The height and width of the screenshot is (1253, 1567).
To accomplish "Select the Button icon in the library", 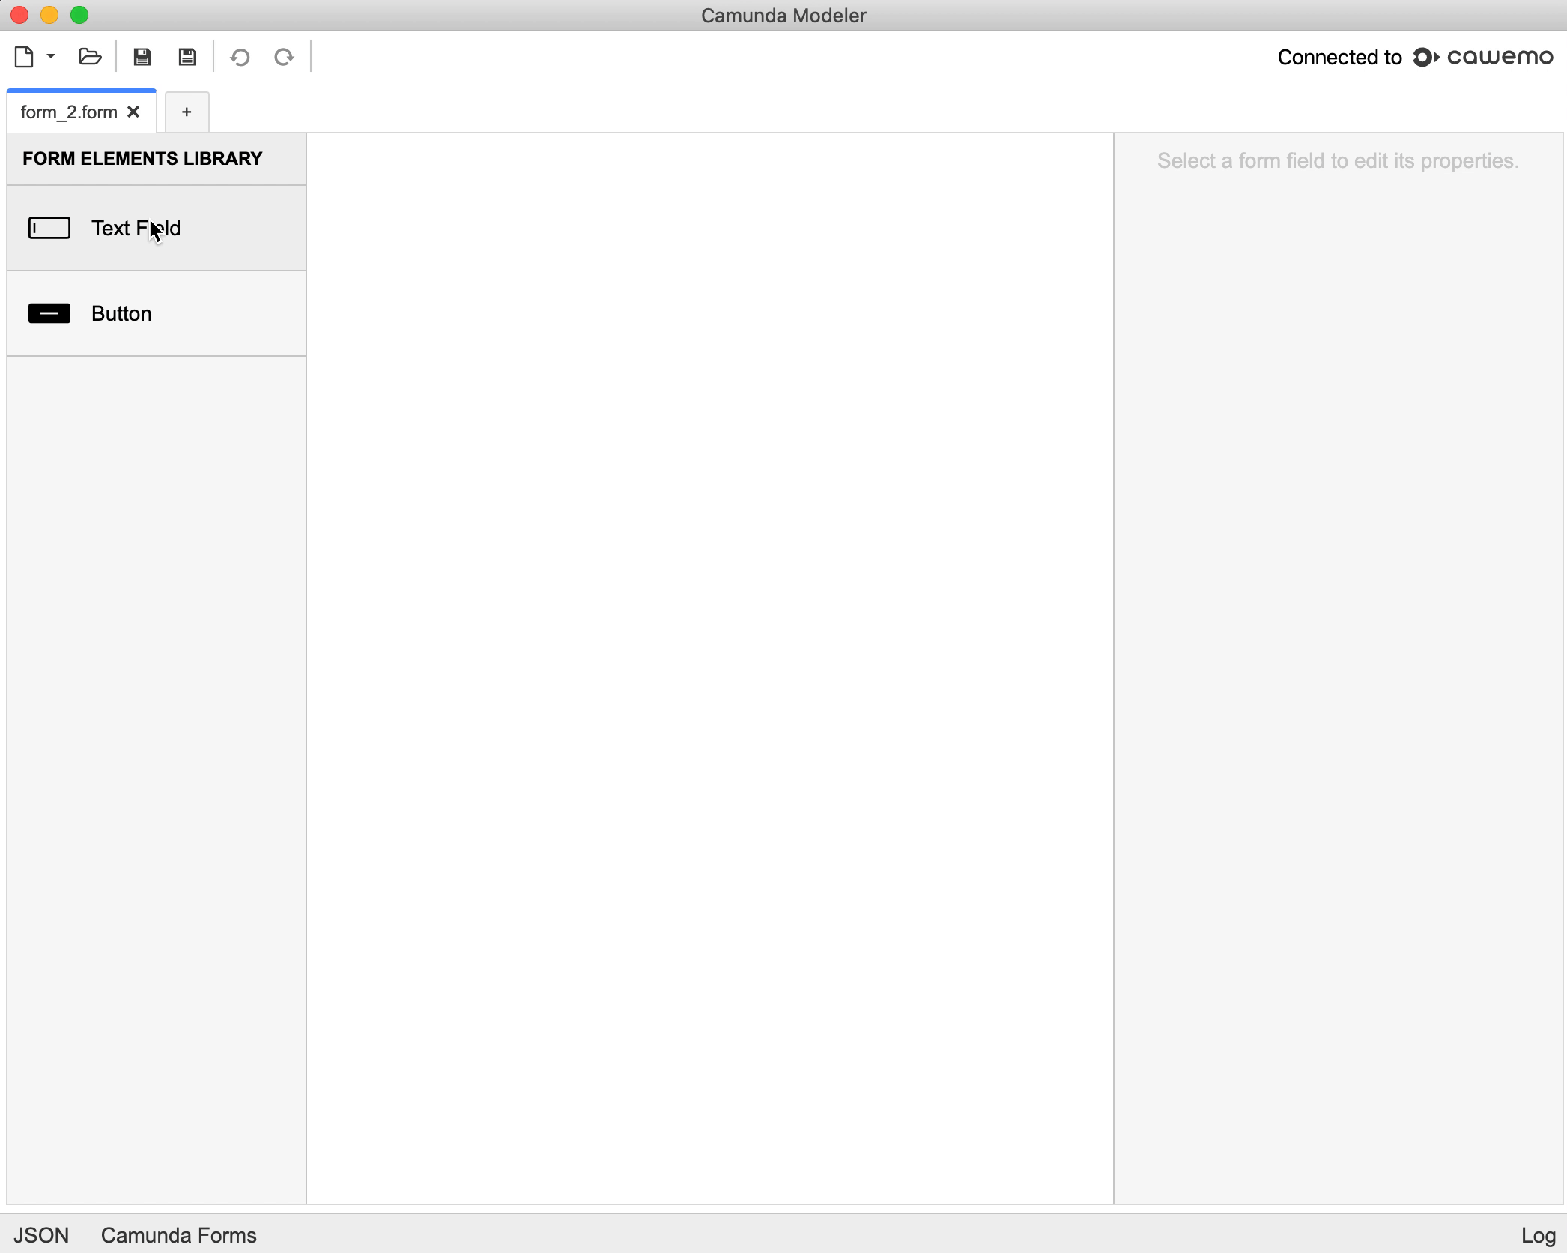I will pos(49,313).
